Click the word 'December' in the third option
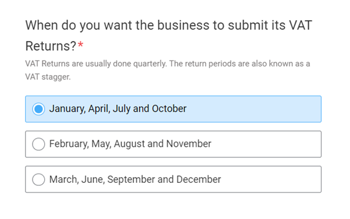 tap(199, 179)
